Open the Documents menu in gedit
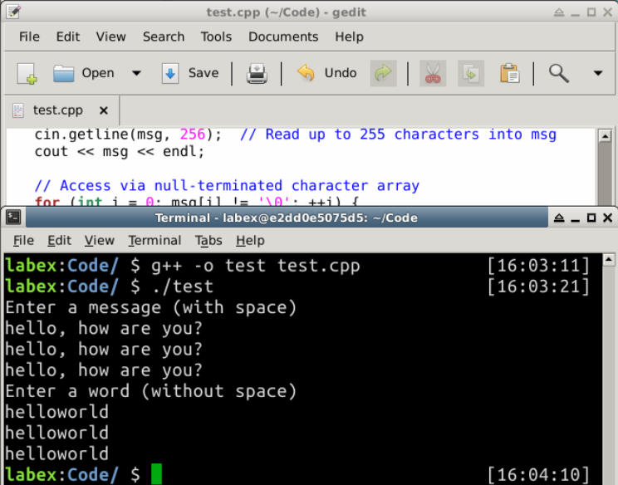 point(283,37)
